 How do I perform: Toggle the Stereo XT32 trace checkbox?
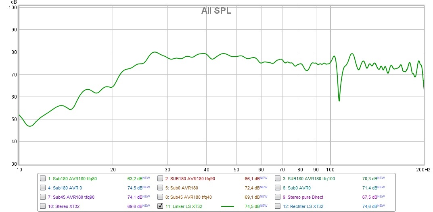[43, 206]
